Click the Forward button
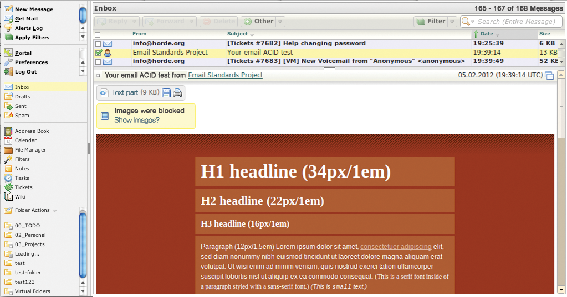Viewport: 567px width, 297px height. [x=166, y=22]
